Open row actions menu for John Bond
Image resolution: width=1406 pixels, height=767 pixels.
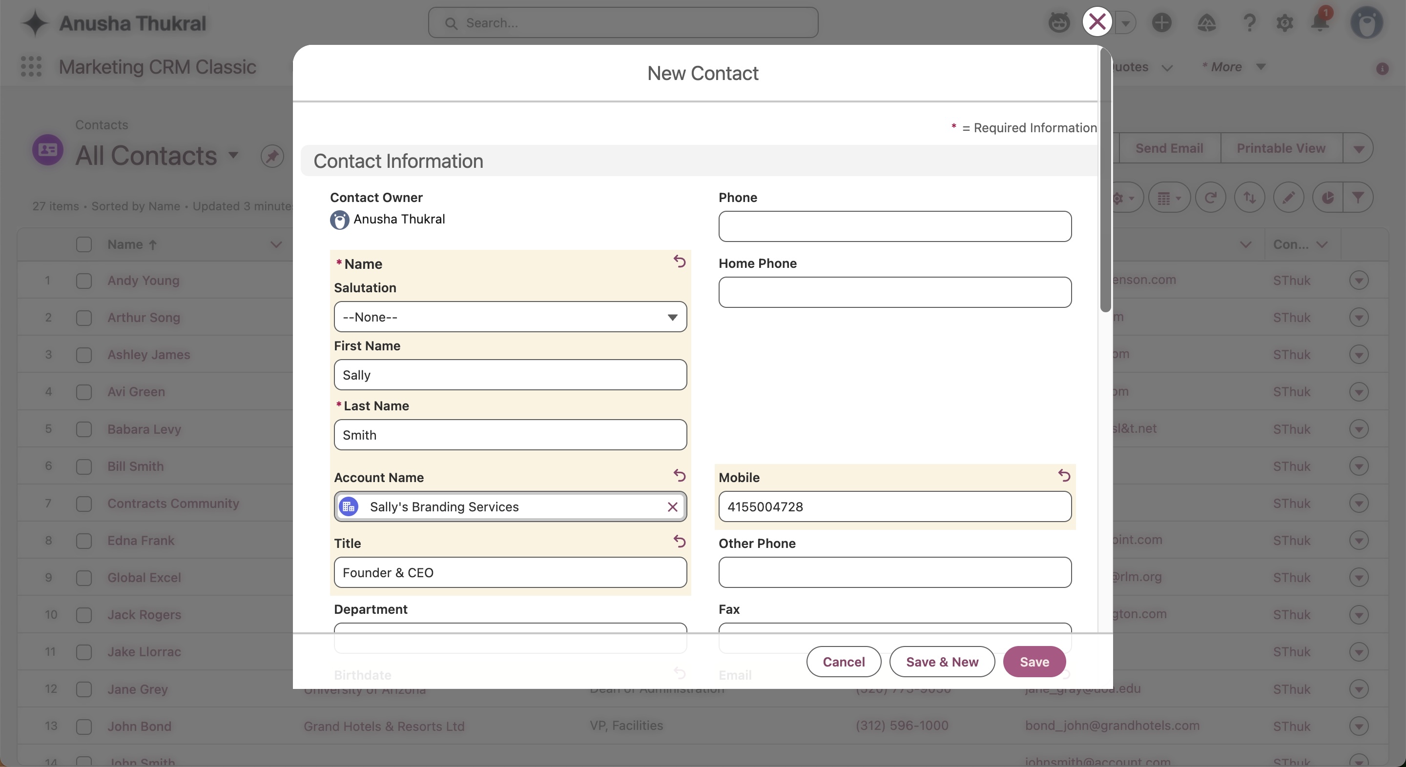[x=1359, y=726]
